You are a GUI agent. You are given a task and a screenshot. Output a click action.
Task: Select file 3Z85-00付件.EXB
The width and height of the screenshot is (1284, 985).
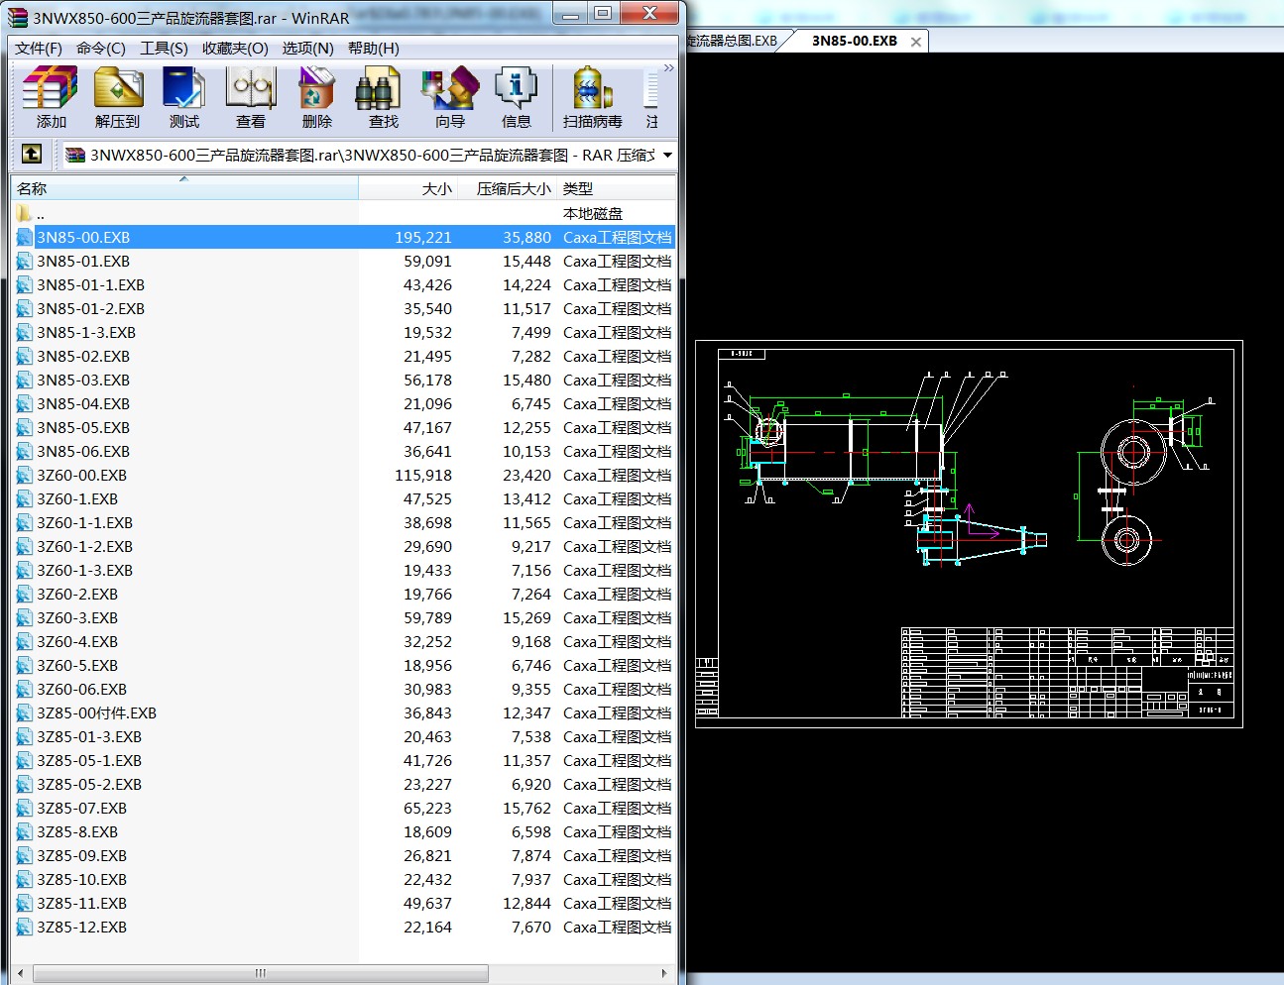pyautogui.click(x=344, y=712)
